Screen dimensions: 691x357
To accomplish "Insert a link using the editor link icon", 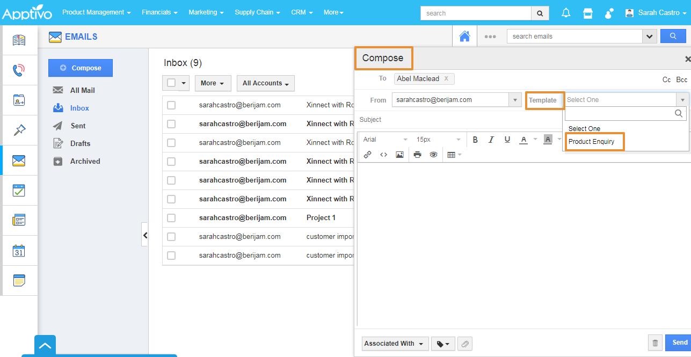I will point(368,155).
